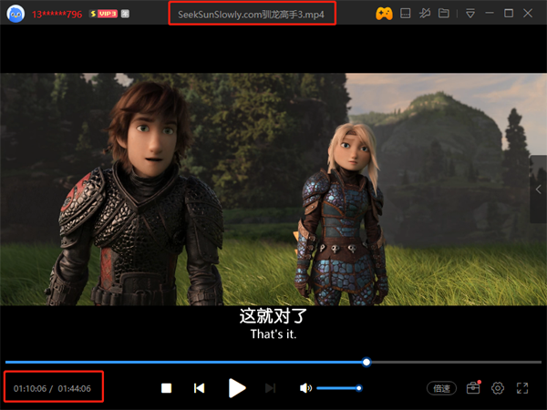Screen dimensions: 547x410
Task: Seek using the video progress bar
Action: pos(273,363)
